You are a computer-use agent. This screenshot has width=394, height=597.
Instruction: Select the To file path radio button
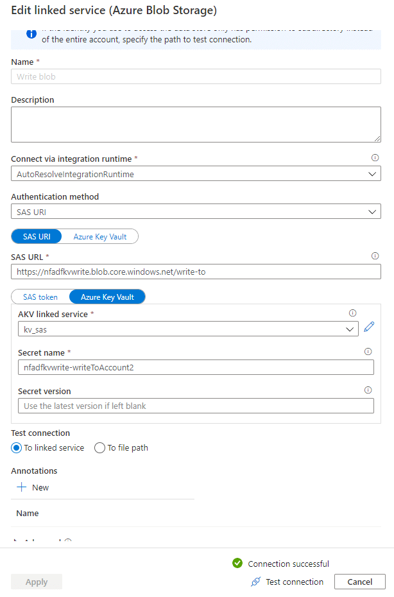(x=99, y=448)
